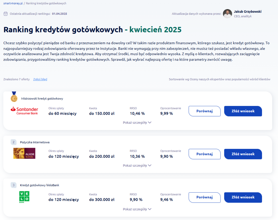Click the 'Jakub Grzybowski' author name
278x220 pixels.
tap(248, 11)
